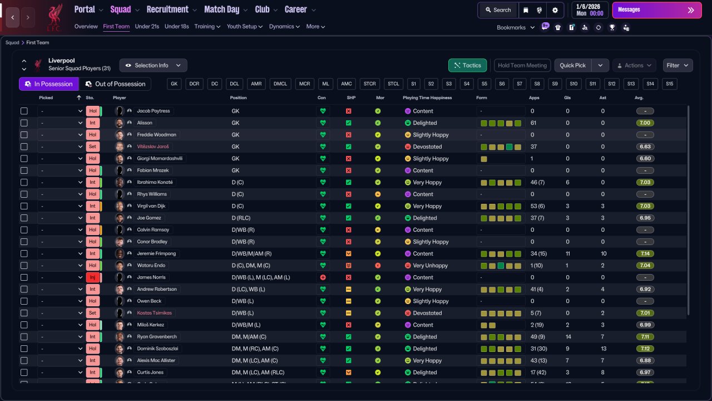712x401 pixels.
Task: Expand the Selection Info dropdown
Action: 153,65
